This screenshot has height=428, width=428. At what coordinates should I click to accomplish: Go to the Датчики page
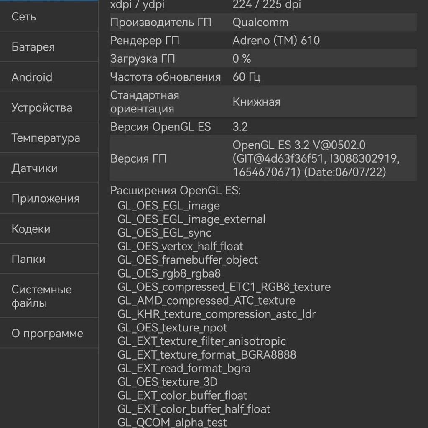click(49, 168)
